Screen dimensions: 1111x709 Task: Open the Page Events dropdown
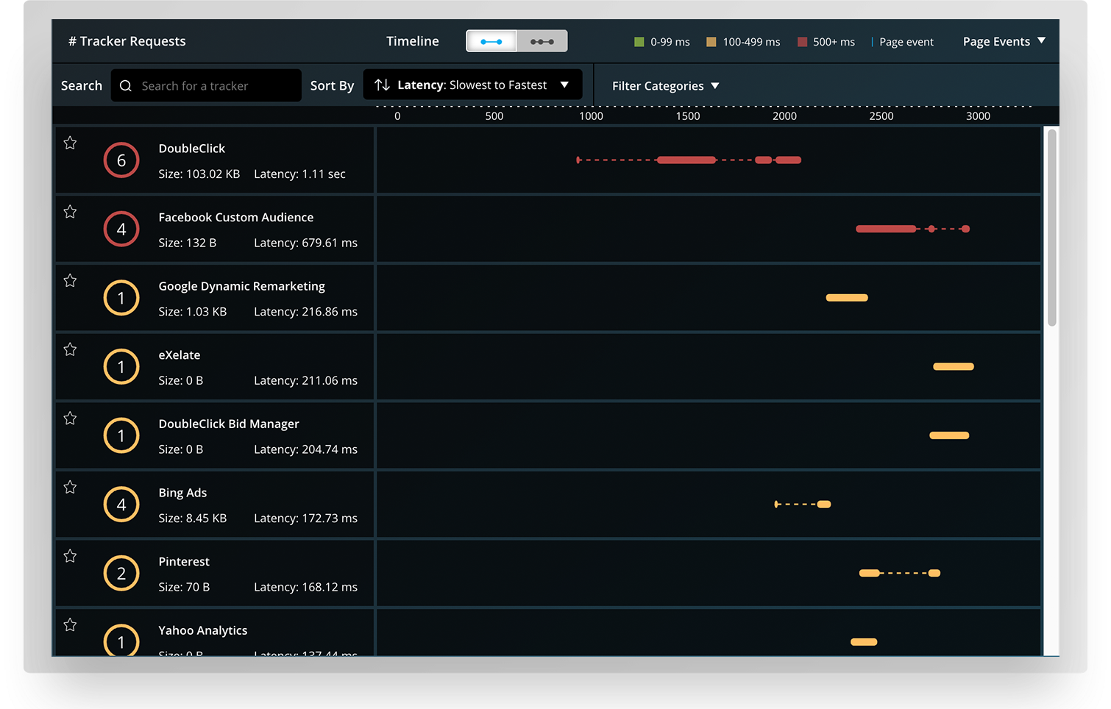pyautogui.click(x=1004, y=41)
